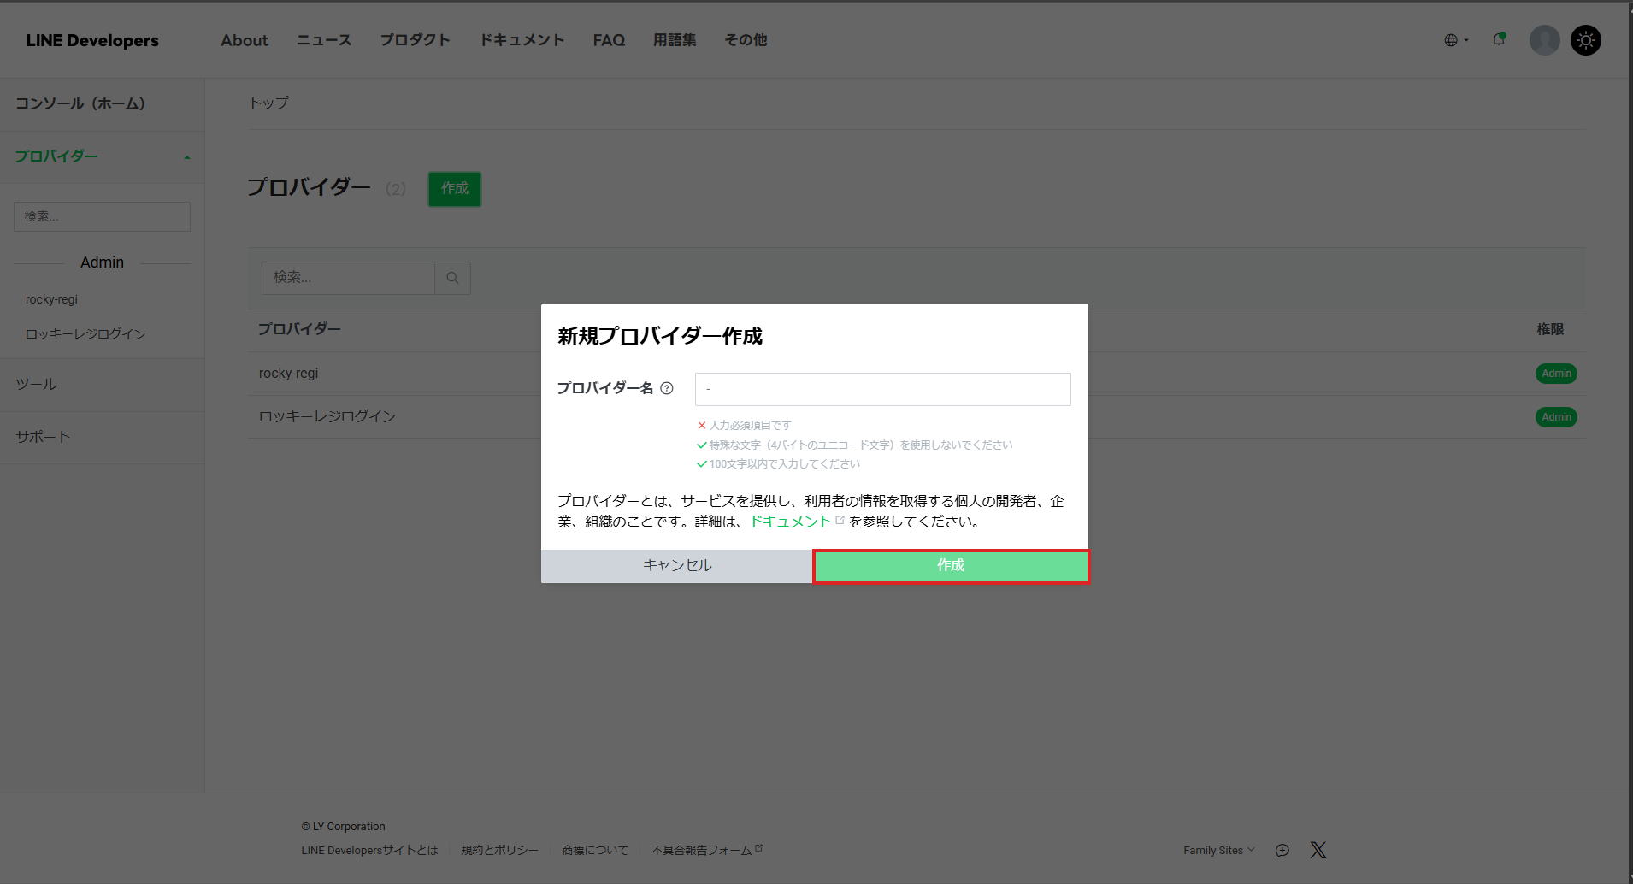Screen dimensions: 1633x884
Task: Collapse the プロバイダー sidebar section arrow
Action: click(187, 157)
